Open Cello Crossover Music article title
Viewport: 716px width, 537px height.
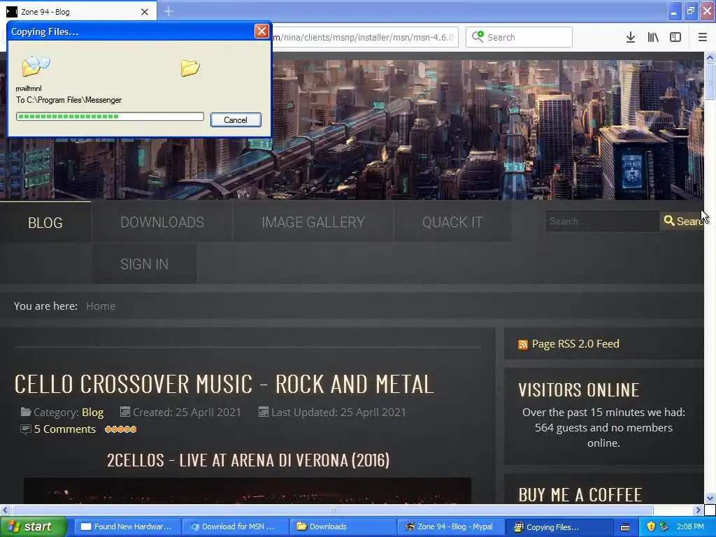pos(224,384)
